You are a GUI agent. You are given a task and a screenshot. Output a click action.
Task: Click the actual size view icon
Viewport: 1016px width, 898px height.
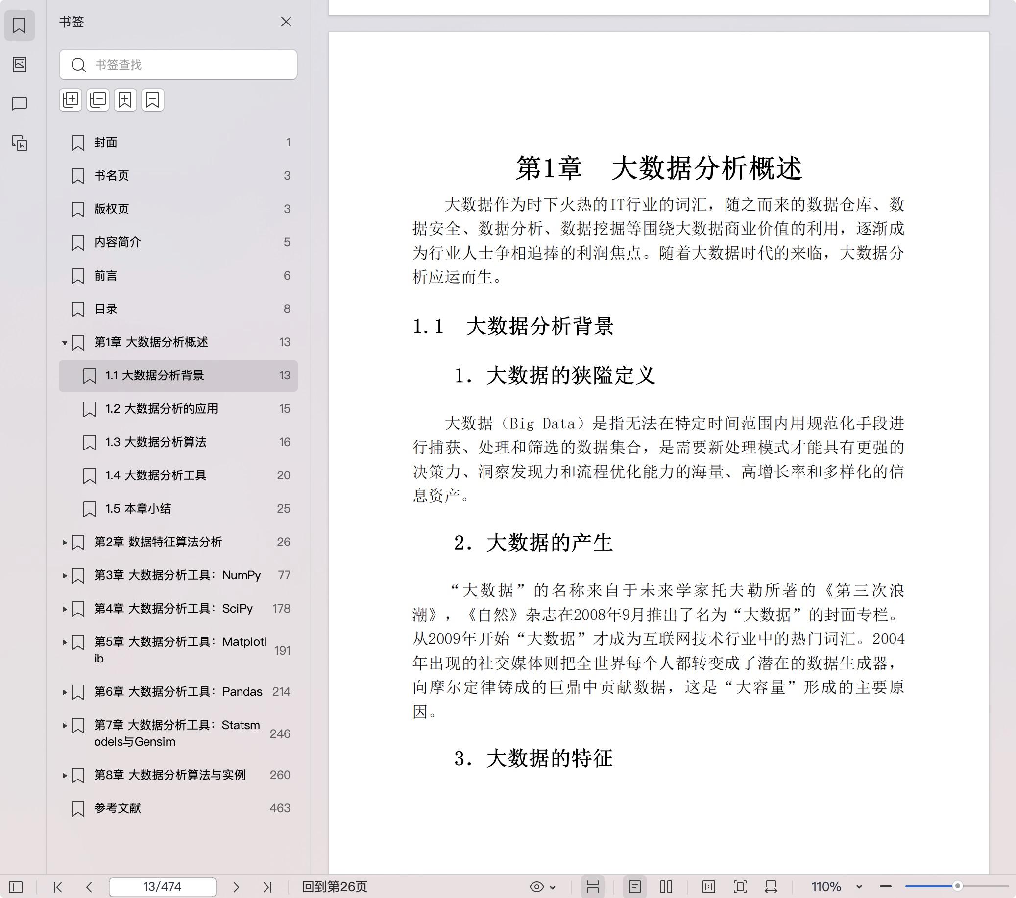pos(709,887)
